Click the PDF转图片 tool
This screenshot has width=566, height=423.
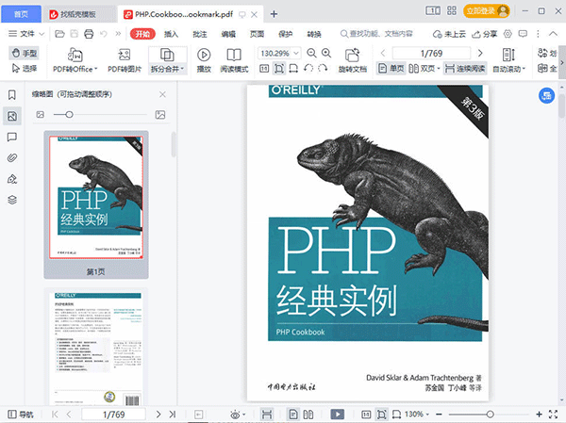click(125, 60)
